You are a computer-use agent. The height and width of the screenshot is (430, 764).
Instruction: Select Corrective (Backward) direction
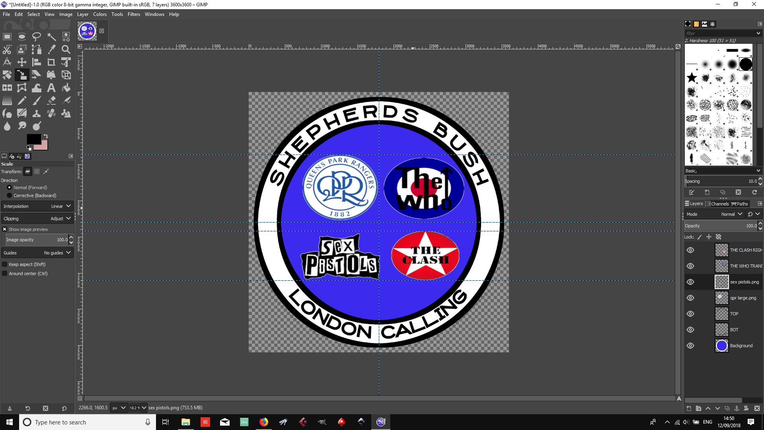click(x=10, y=195)
